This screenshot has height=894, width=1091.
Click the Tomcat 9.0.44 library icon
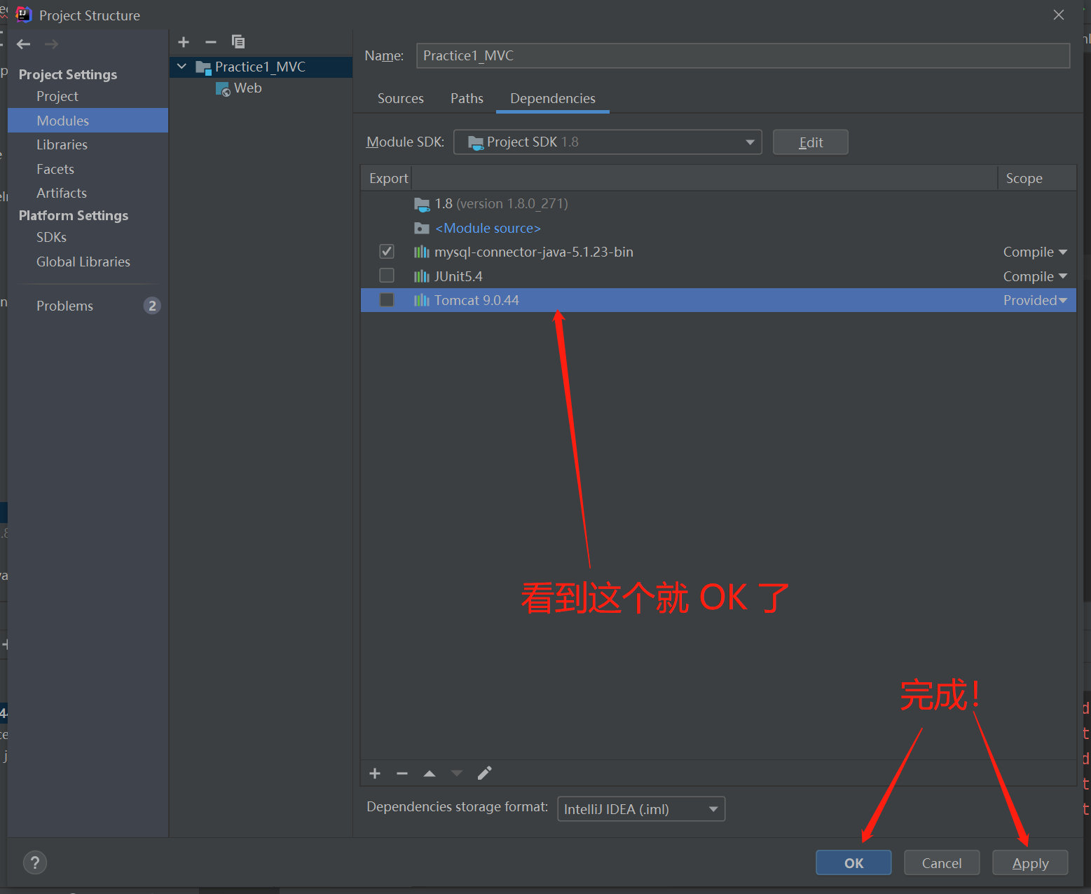tap(421, 300)
